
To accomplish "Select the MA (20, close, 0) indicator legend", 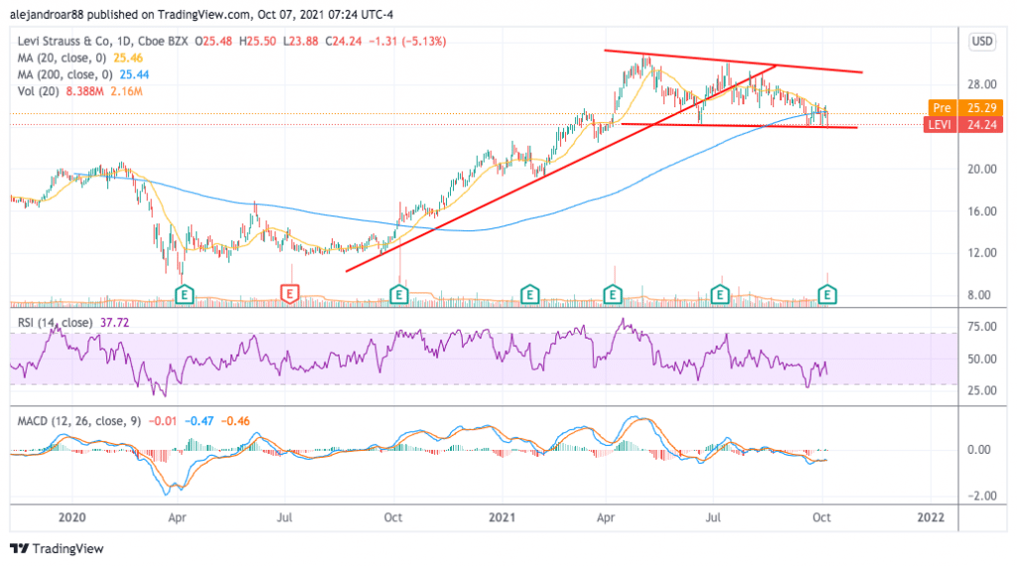I will (63, 58).
